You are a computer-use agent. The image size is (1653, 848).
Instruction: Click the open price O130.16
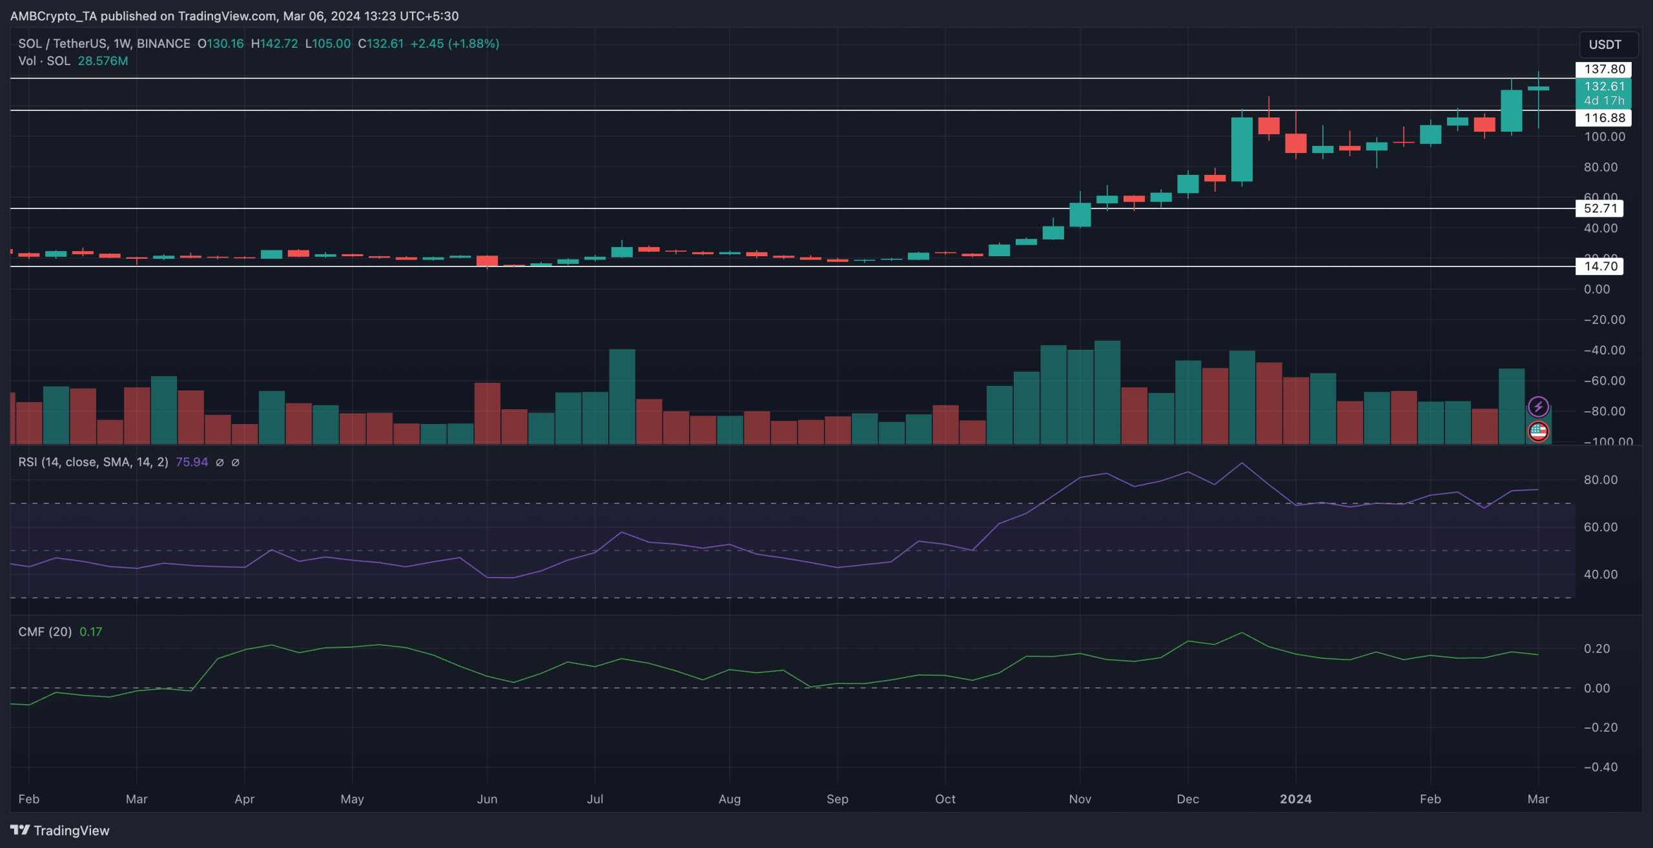point(221,43)
